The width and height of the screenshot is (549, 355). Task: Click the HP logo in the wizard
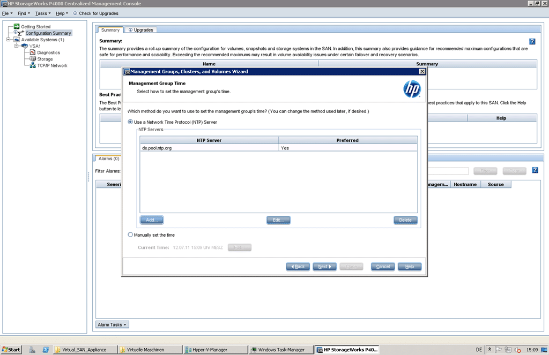(412, 89)
